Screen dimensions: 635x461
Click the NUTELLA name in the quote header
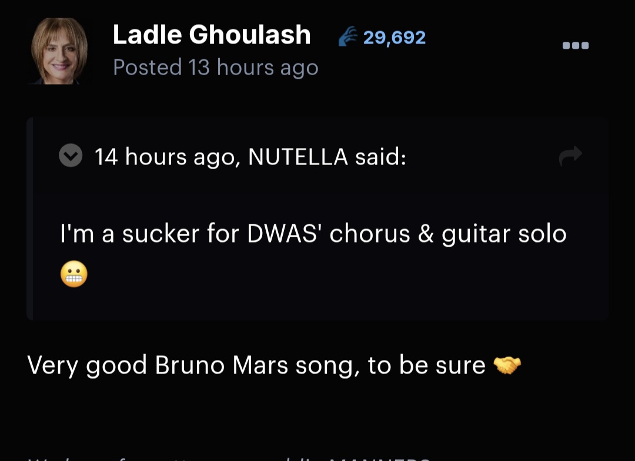coord(298,157)
